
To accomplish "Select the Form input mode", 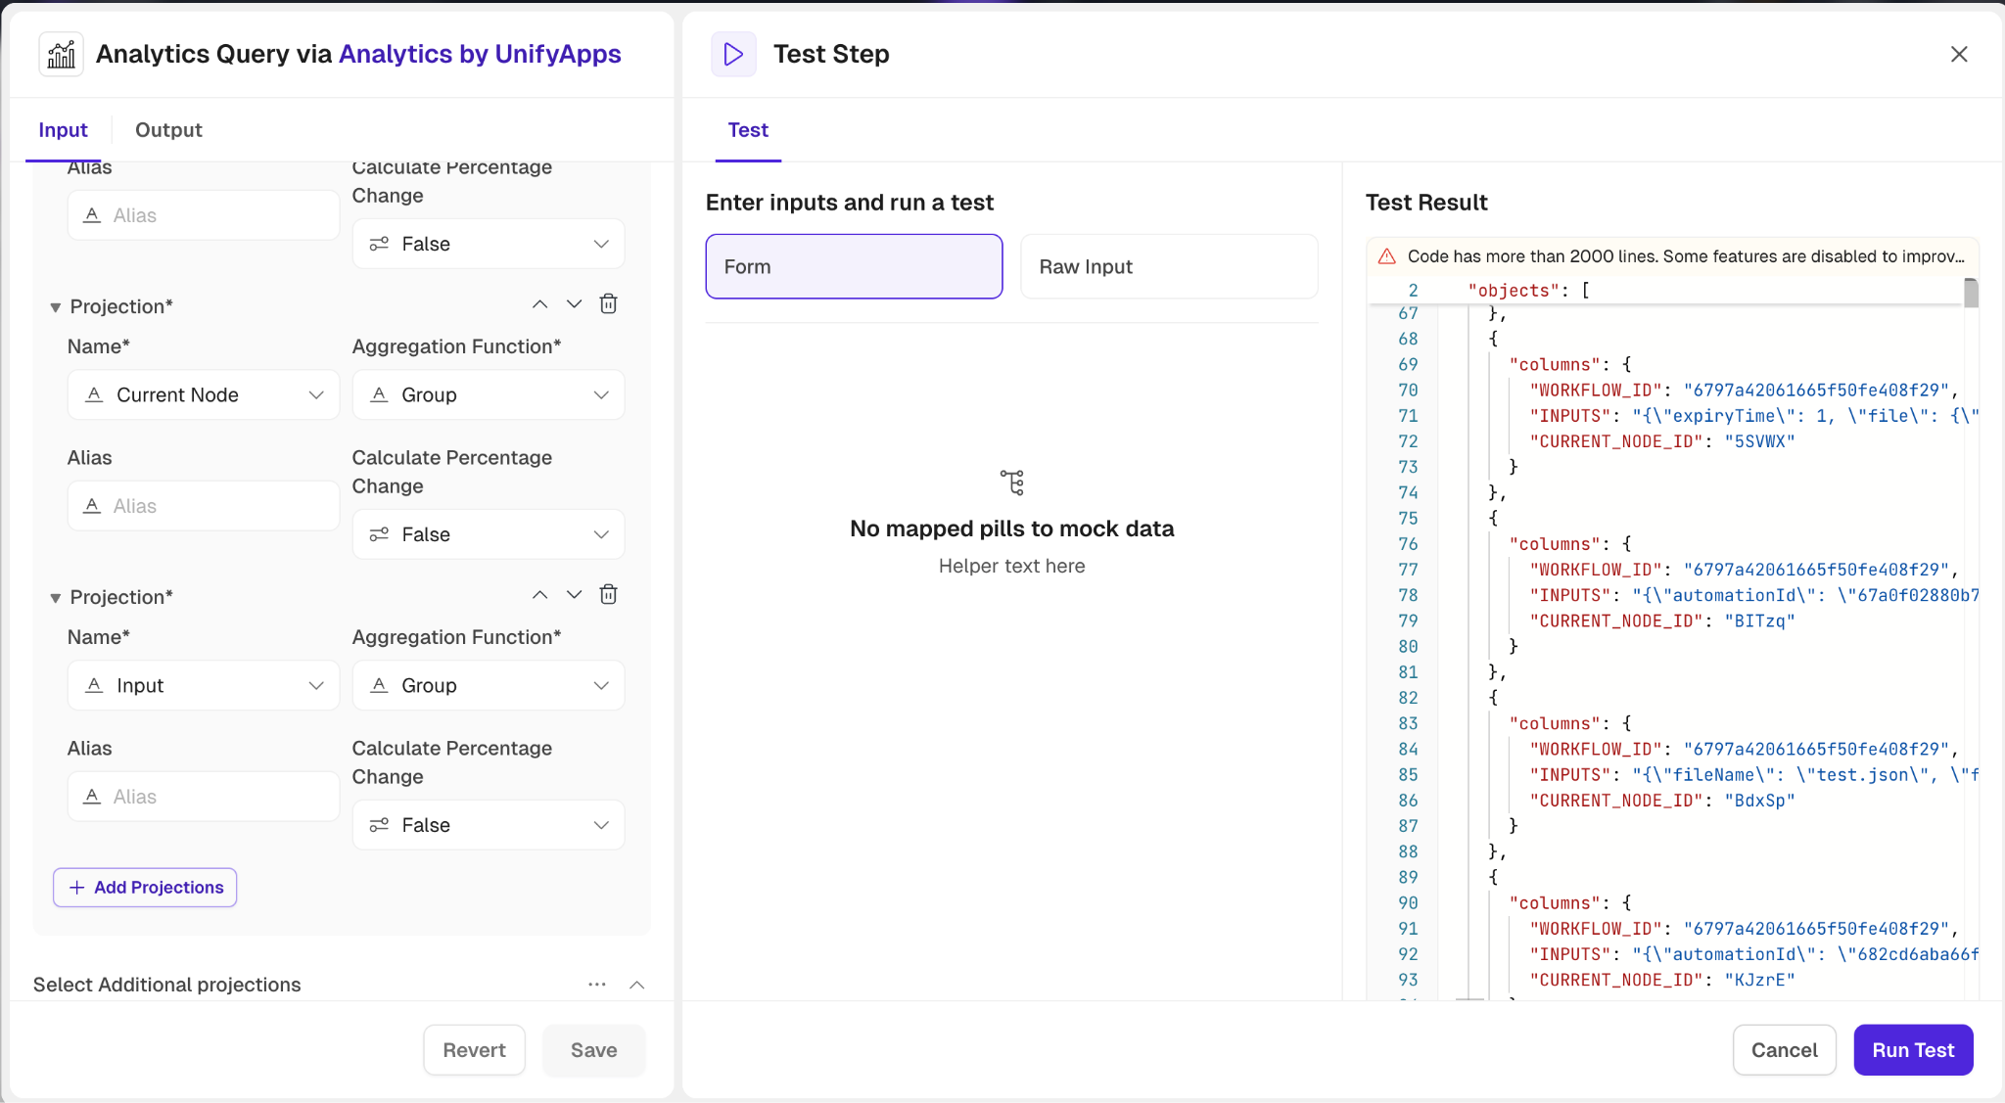I will click(x=854, y=266).
